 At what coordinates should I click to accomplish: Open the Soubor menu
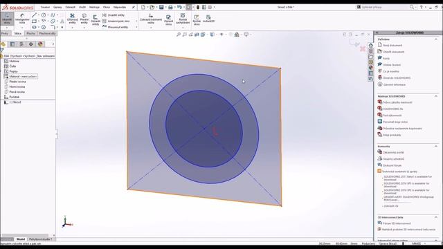(45, 7)
